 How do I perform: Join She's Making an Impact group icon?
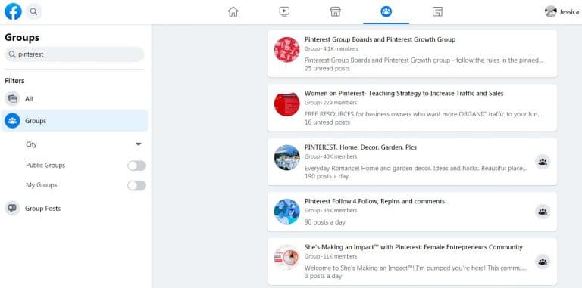(x=543, y=262)
